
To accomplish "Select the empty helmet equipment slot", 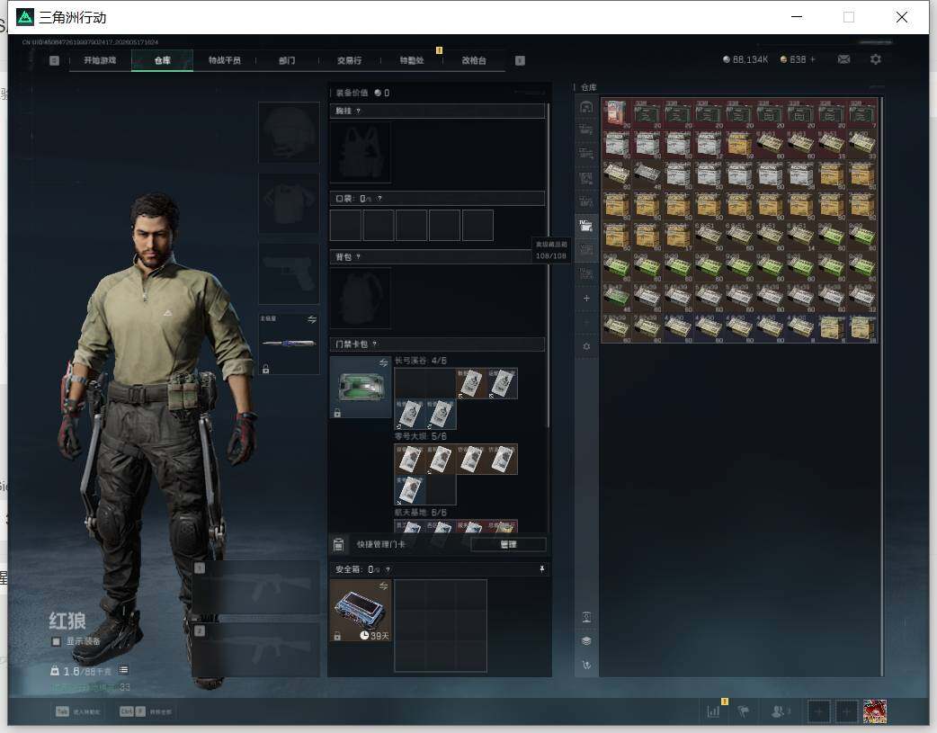I will click(x=289, y=133).
